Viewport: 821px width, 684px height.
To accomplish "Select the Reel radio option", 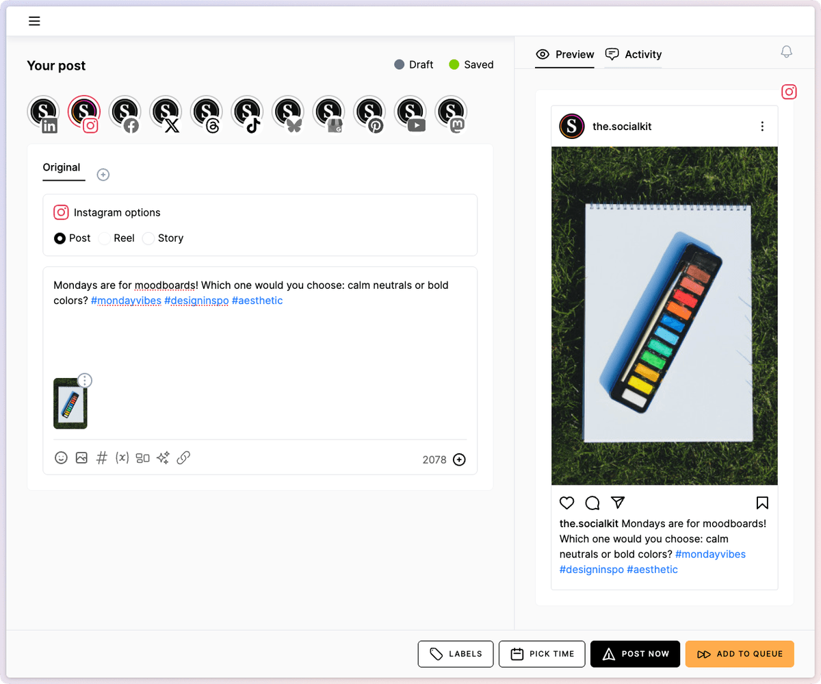I will (x=105, y=238).
